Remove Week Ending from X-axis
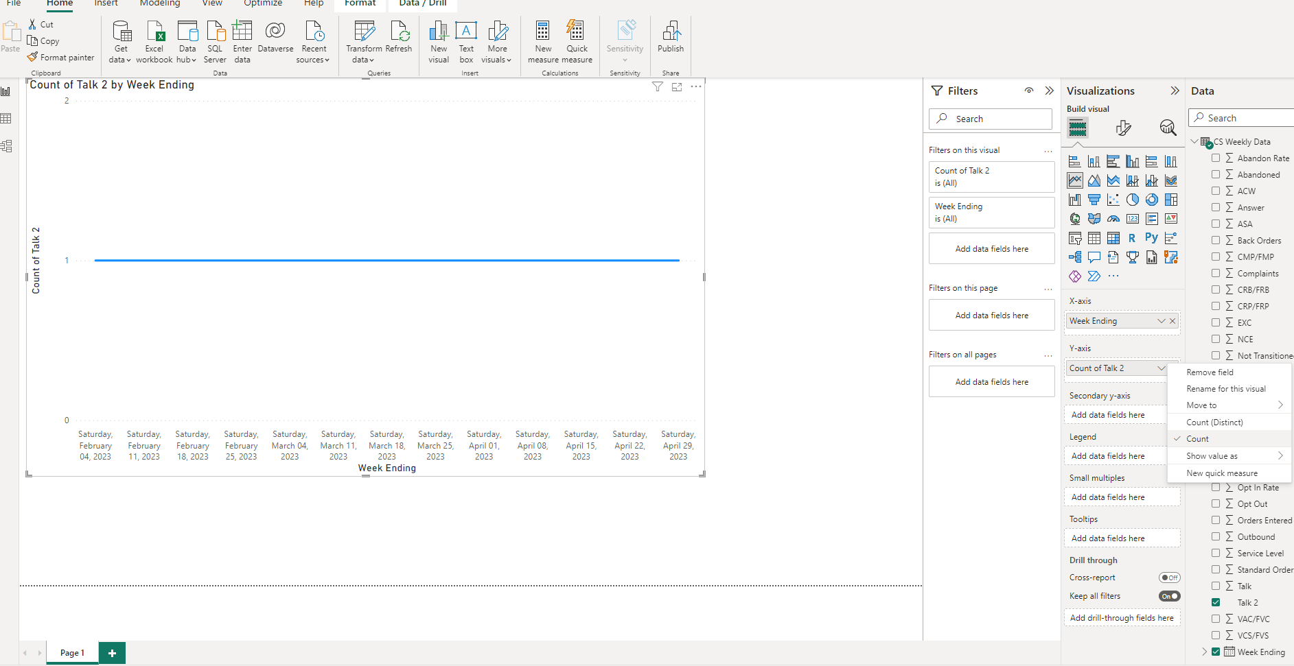 tap(1172, 321)
